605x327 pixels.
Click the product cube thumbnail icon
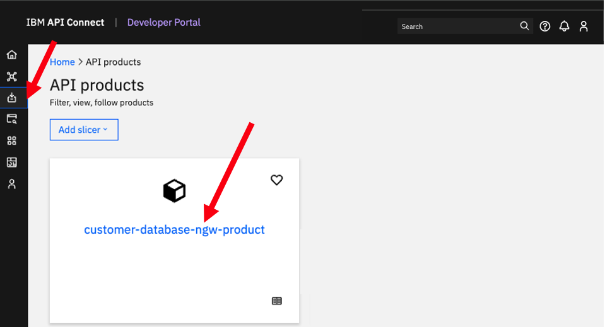click(x=174, y=191)
